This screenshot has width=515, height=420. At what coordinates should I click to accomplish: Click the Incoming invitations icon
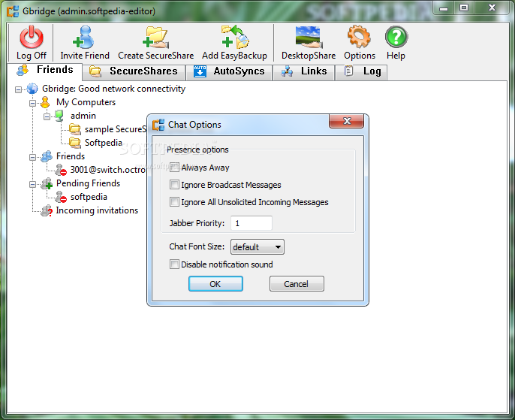point(47,210)
